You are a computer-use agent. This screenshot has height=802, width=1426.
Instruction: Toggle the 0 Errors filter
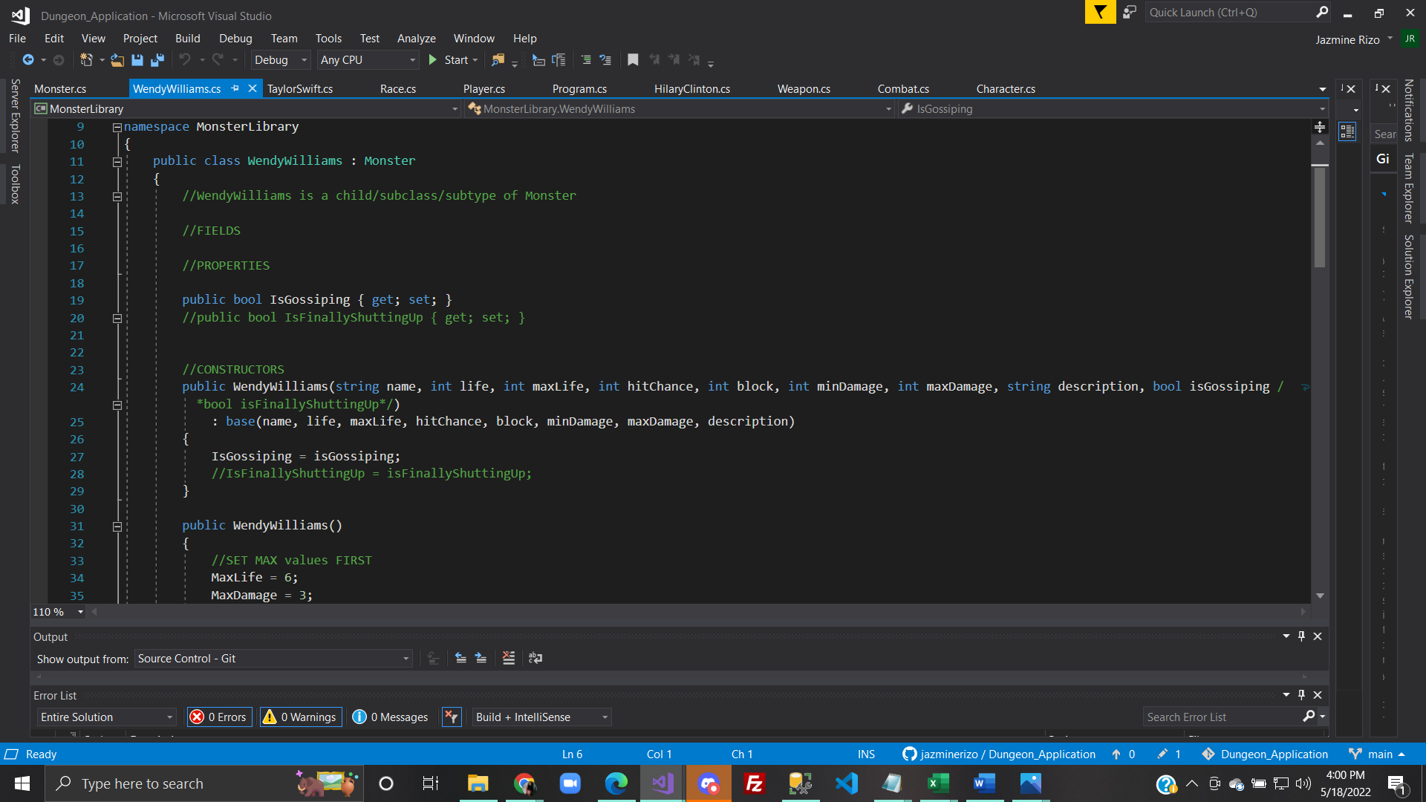click(220, 717)
